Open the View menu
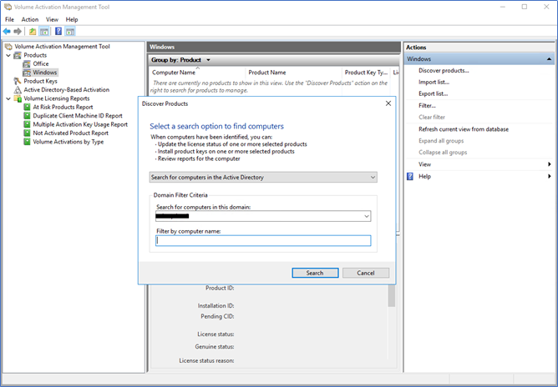Image resolution: width=558 pixels, height=387 pixels. tap(52, 19)
